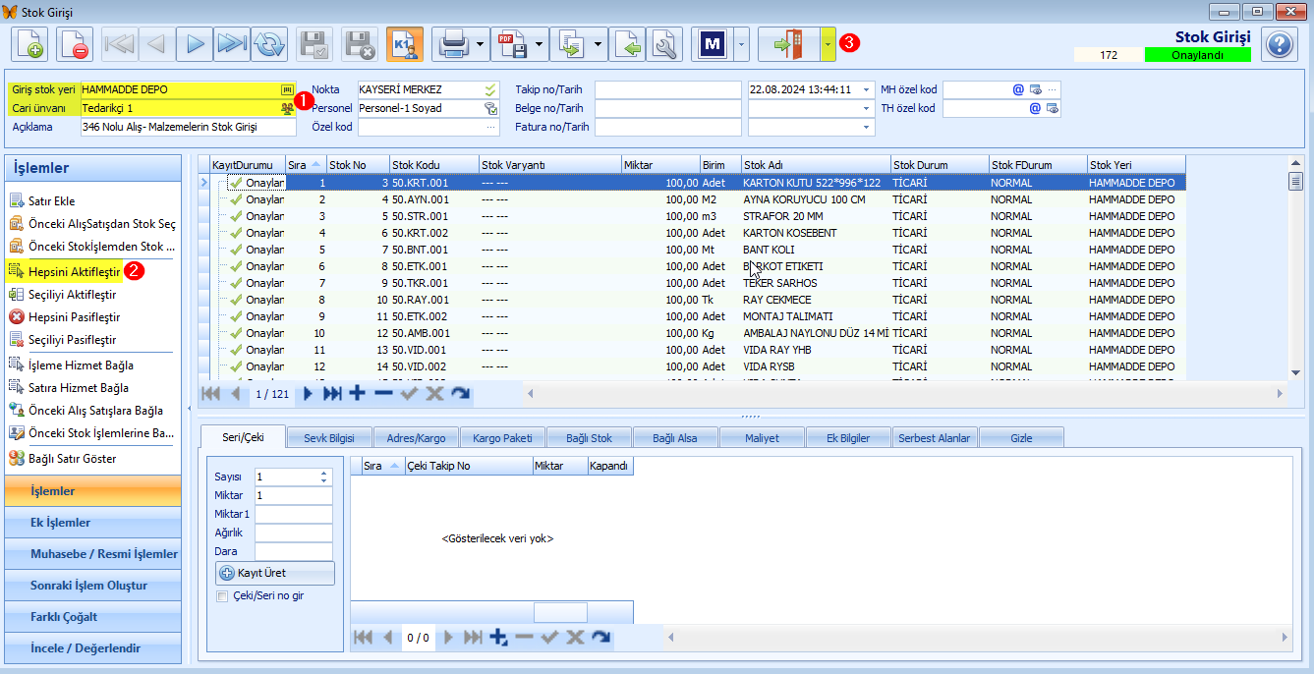
Task: Switch to the Kargo Paketi tab
Action: pyautogui.click(x=502, y=438)
